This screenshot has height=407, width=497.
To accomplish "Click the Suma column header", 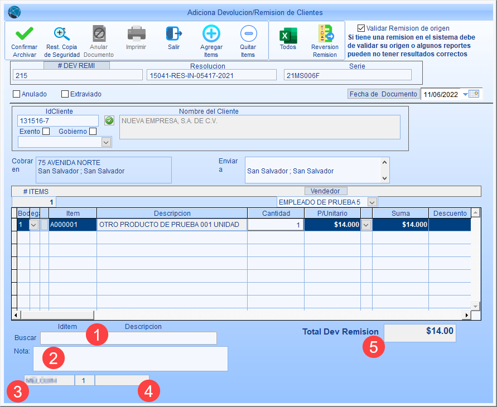I will 401,213.
